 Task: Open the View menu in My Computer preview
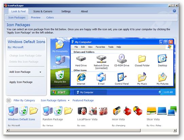point(90,47)
